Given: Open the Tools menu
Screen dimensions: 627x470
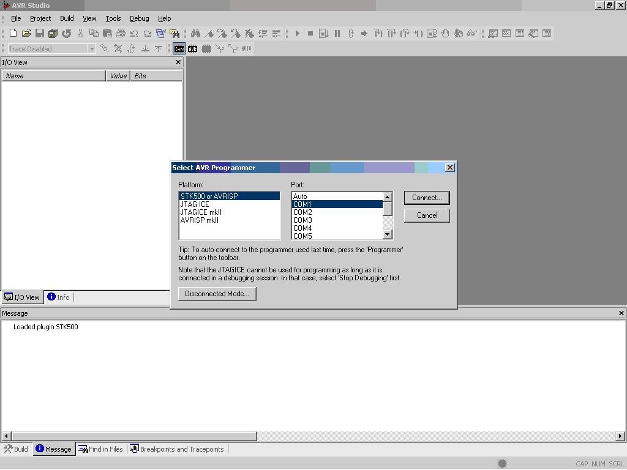Looking at the screenshot, I should (x=113, y=18).
